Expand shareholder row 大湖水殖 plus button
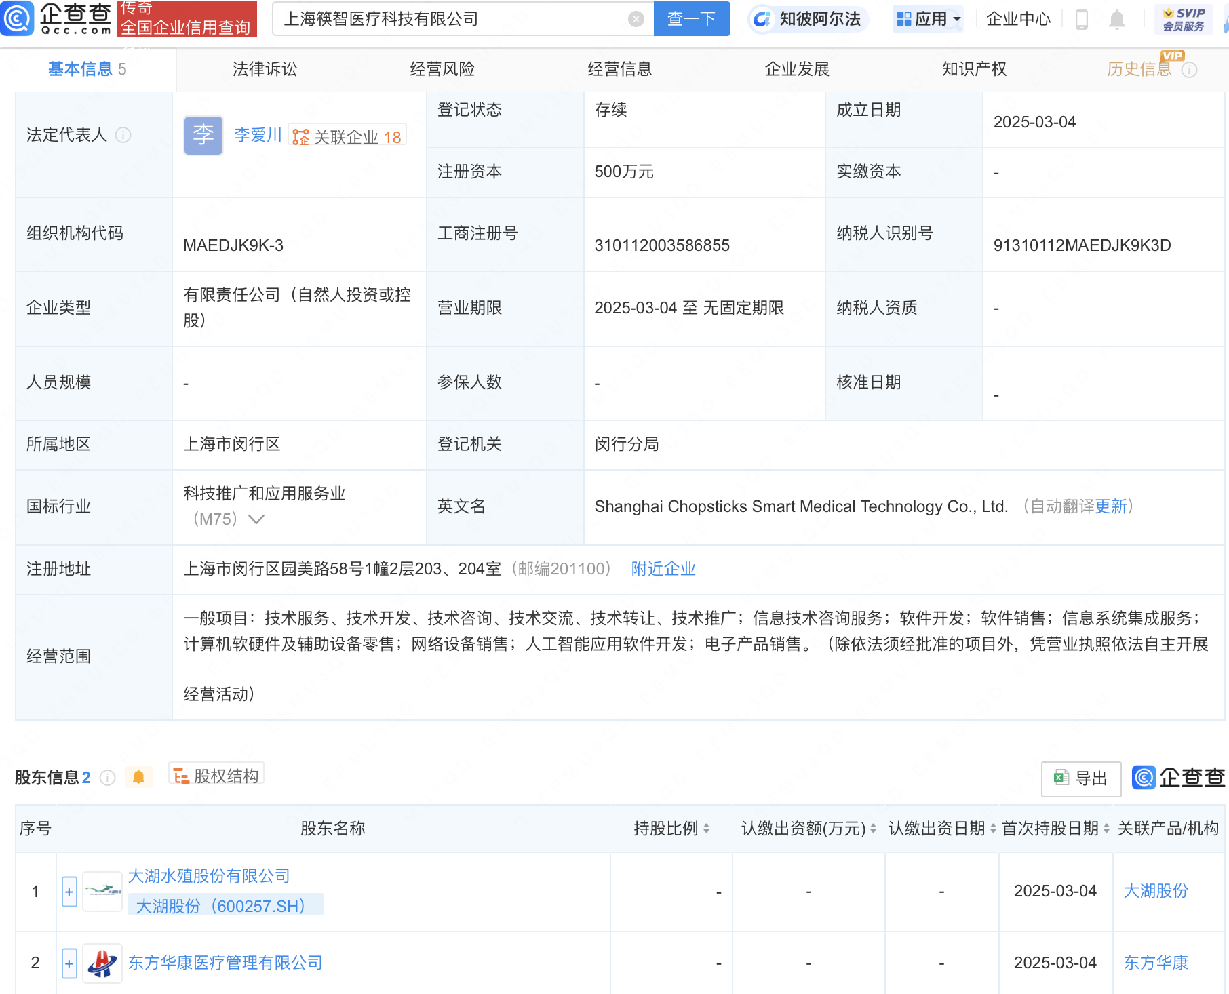Screen dimensions: 1229x994 click(69, 892)
